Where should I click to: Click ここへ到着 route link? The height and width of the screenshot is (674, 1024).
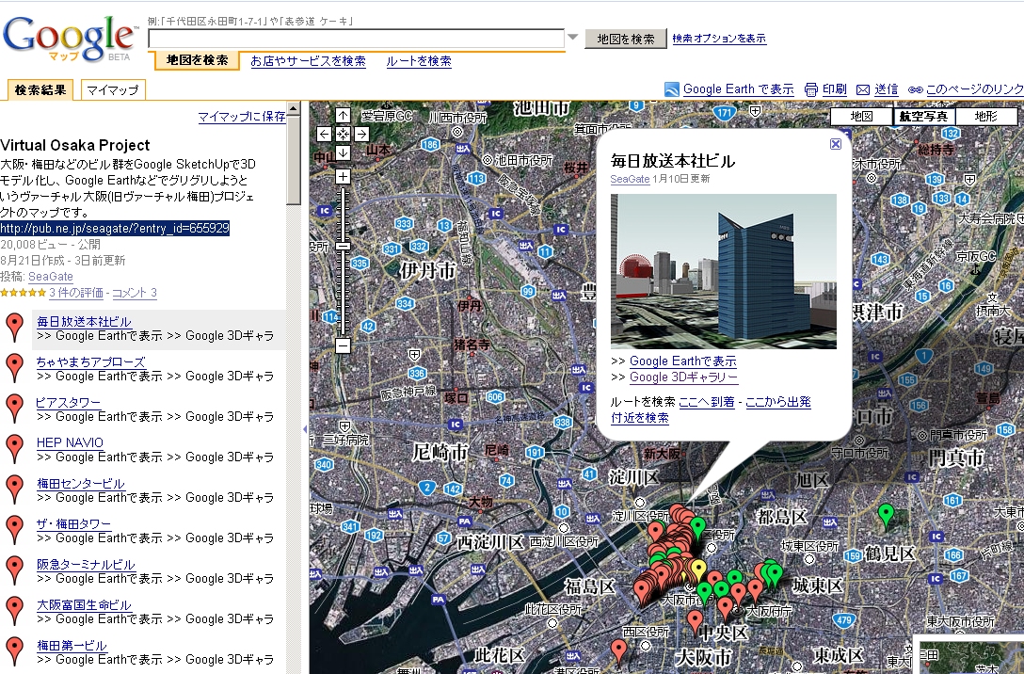point(707,402)
